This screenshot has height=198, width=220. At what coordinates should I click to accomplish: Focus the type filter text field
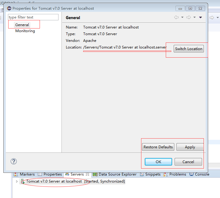click(33, 17)
